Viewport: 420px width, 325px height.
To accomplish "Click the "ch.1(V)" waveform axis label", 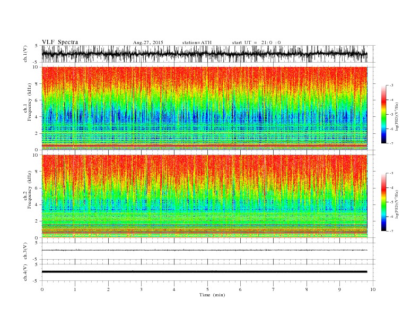I will [25, 54].
